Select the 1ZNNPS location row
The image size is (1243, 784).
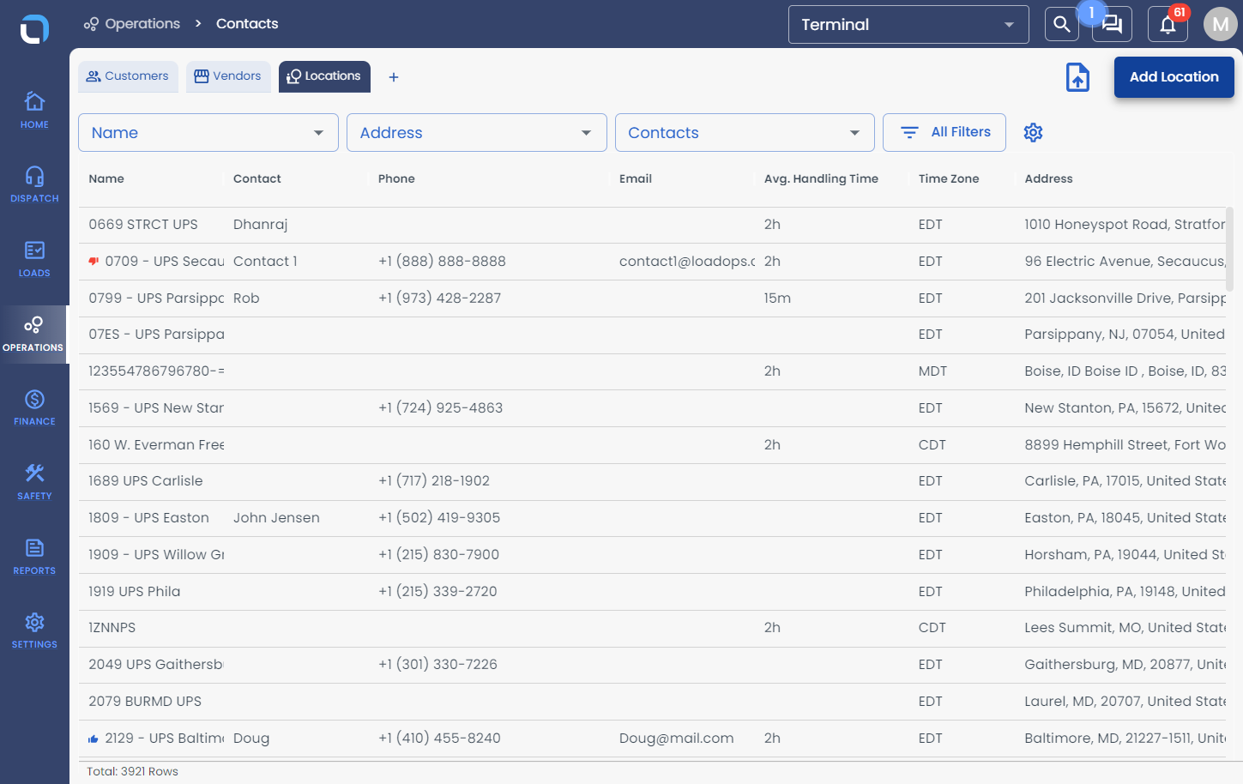pos(652,628)
